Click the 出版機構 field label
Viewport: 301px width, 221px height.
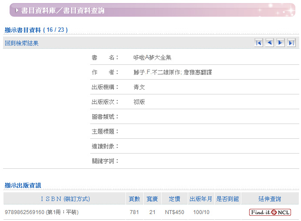(x=105, y=87)
